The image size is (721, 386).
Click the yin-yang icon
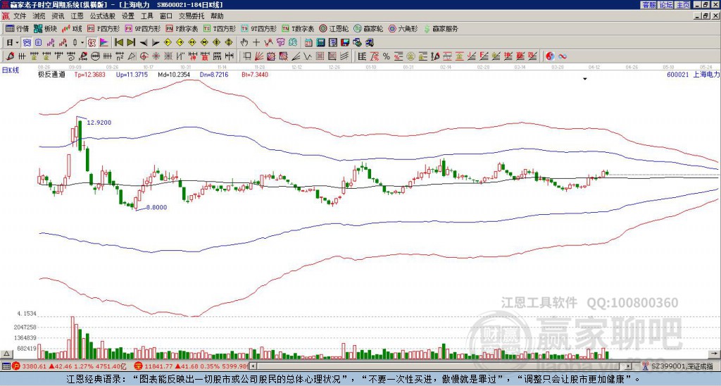[549, 56]
